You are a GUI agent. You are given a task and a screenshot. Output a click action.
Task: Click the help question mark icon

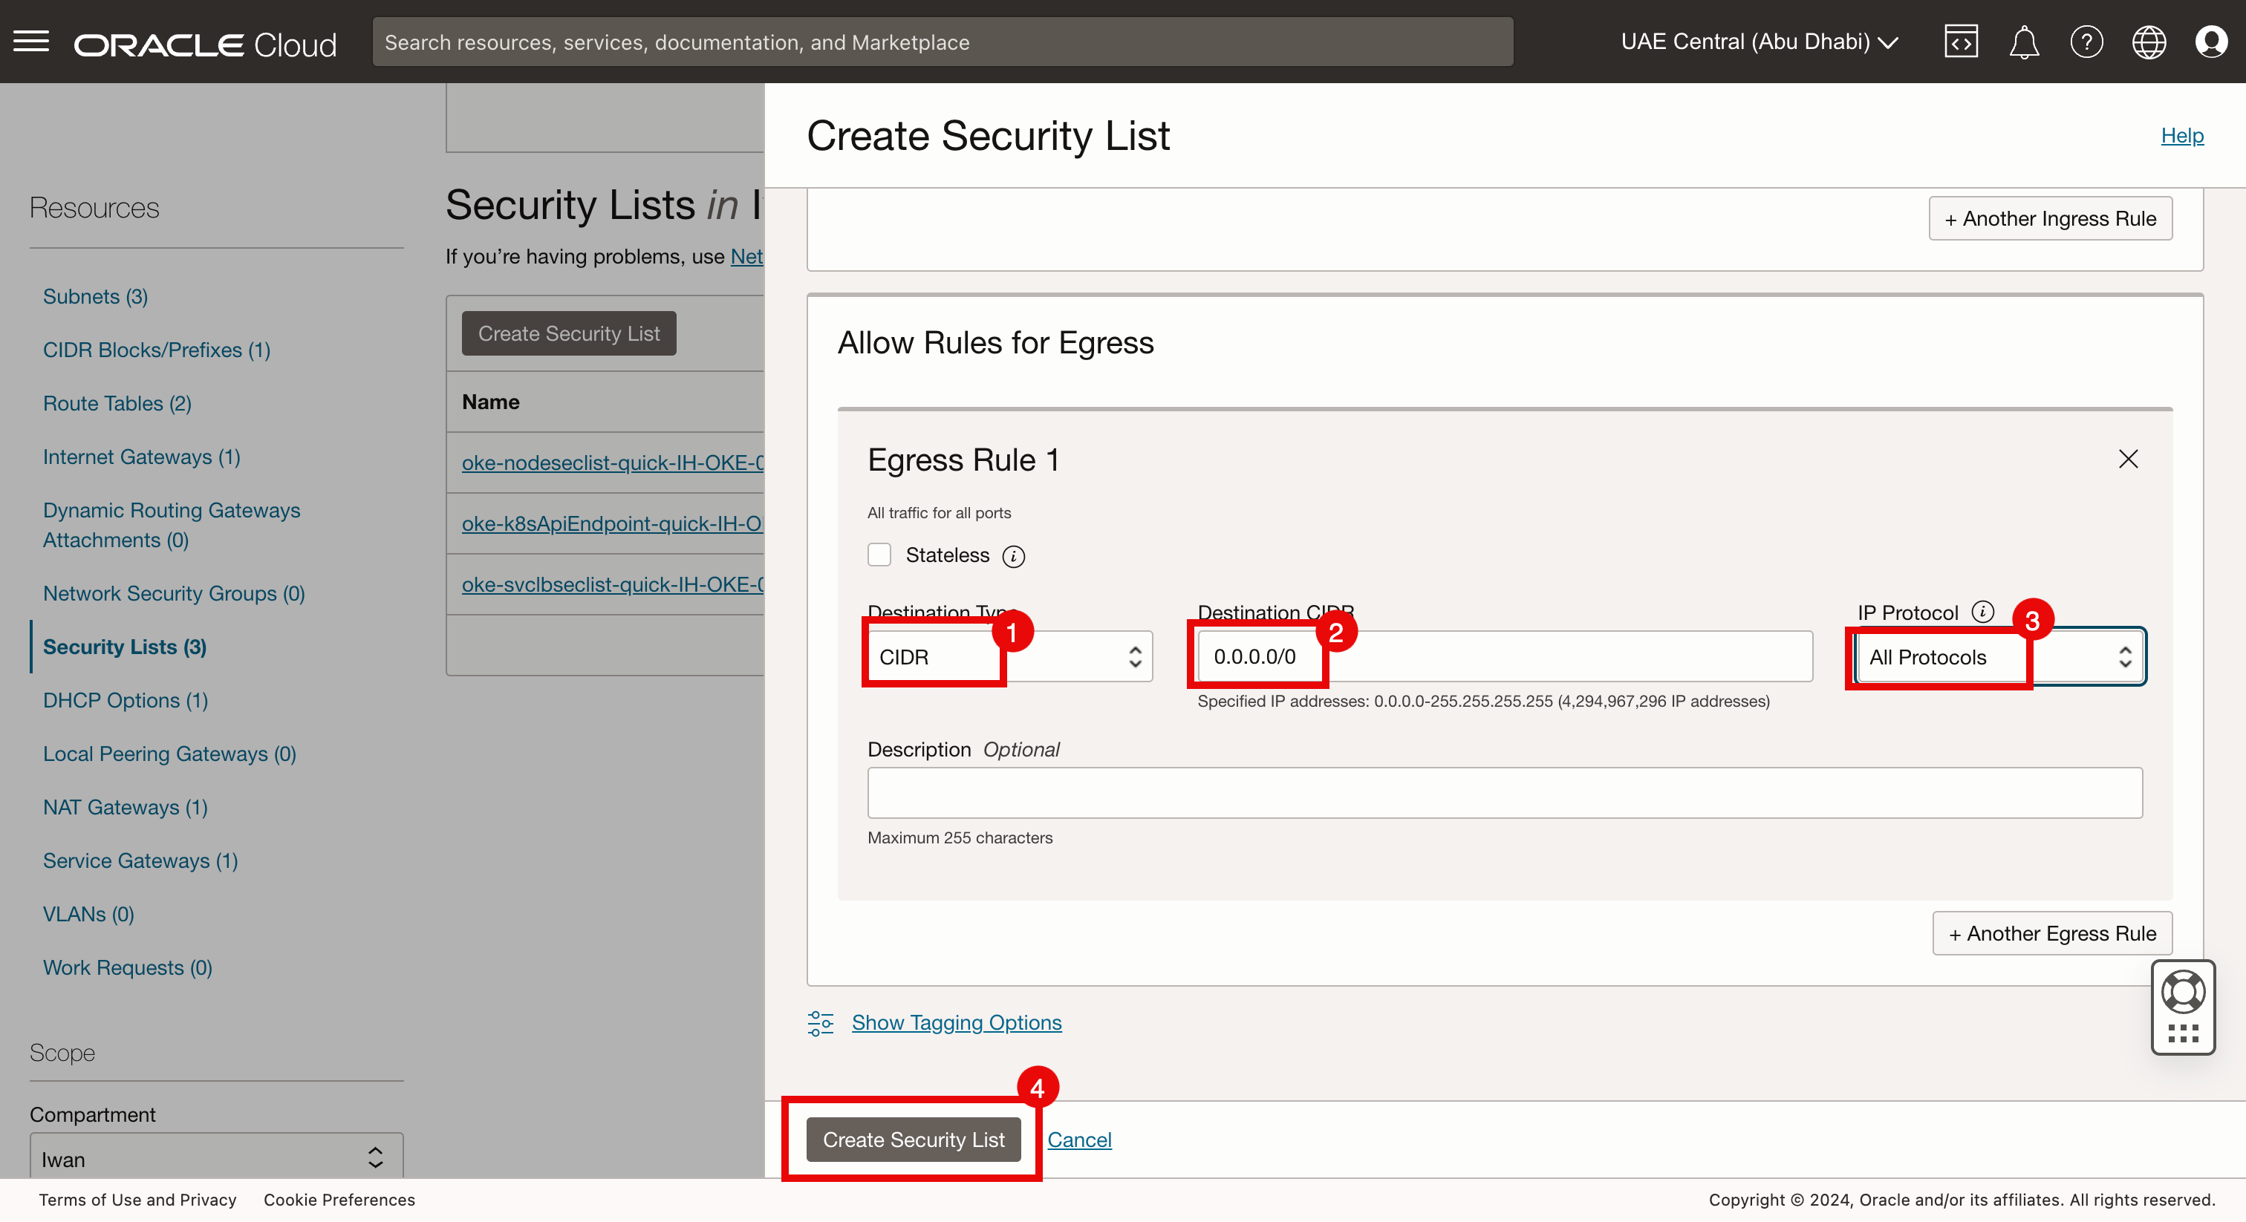click(2086, 42)
